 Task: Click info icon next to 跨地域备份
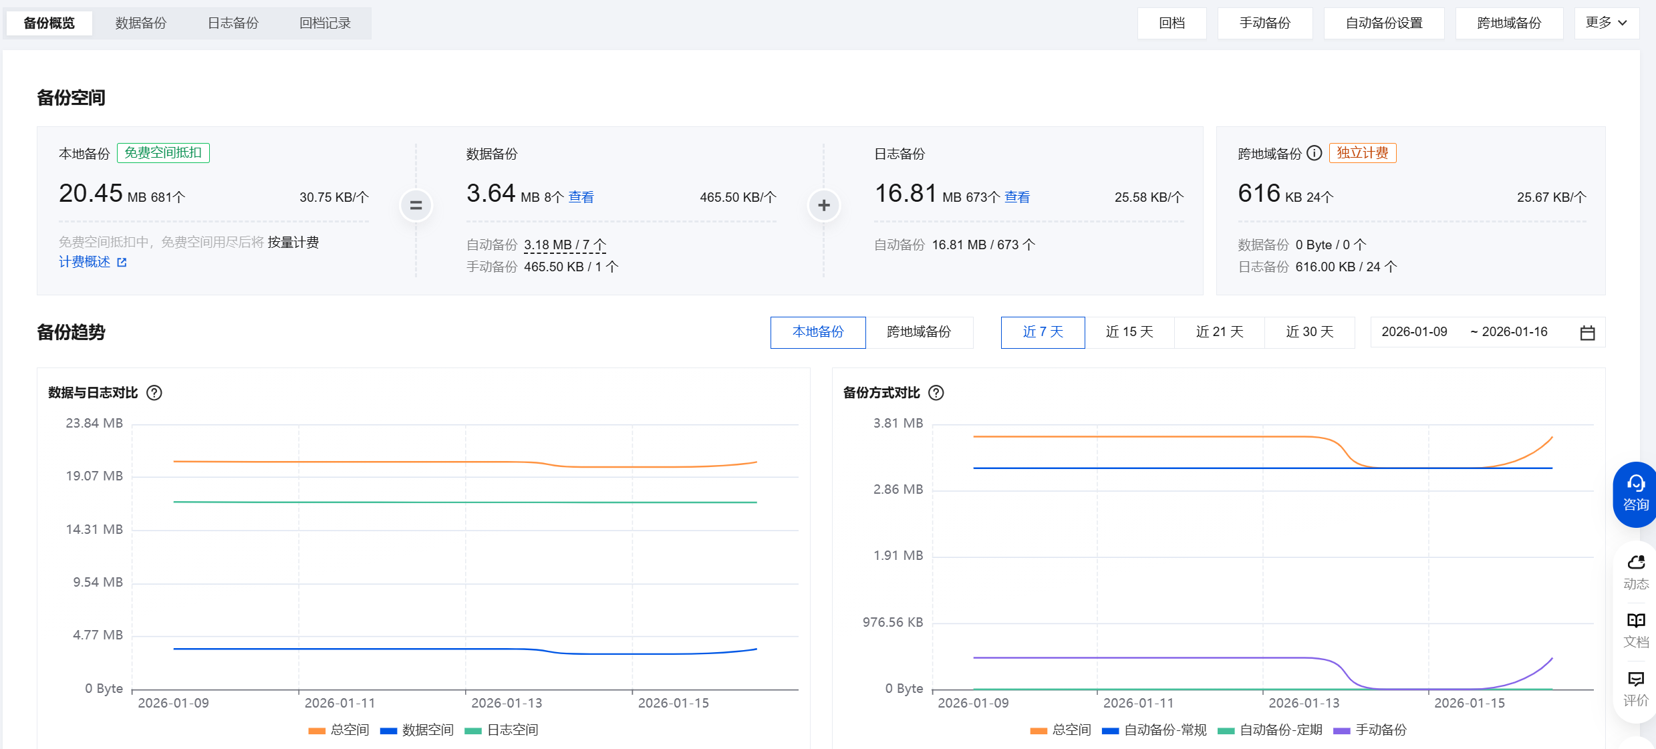tap(1314, 153)
